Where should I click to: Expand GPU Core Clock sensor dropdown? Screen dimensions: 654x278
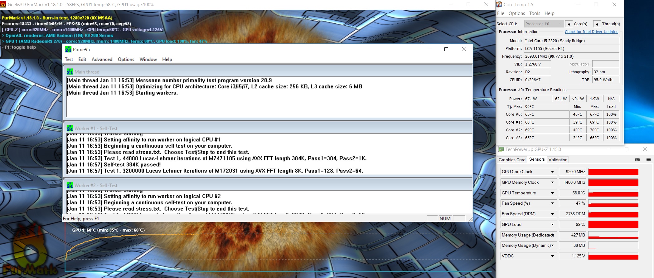(x=552, y=172)
